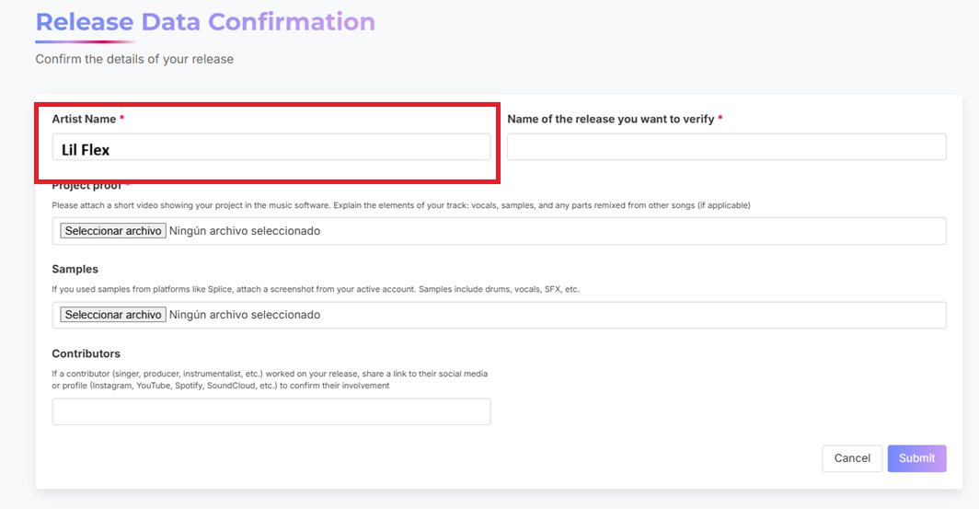Click Seleccionar archivo under Project proof
The image size is (979, 509).
(x=113, y=231)
